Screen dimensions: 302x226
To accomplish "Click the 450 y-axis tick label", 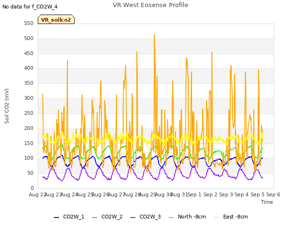I will point(29,53).
